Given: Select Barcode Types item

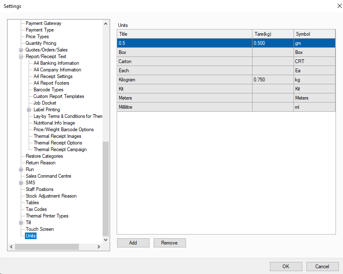Looking at the screenshot, I should click(48, 90).
